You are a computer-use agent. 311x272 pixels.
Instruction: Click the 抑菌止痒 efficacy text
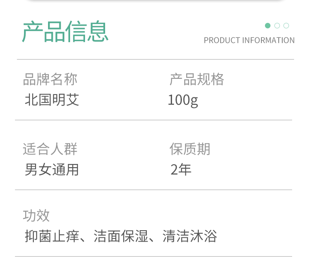[52, 236]
